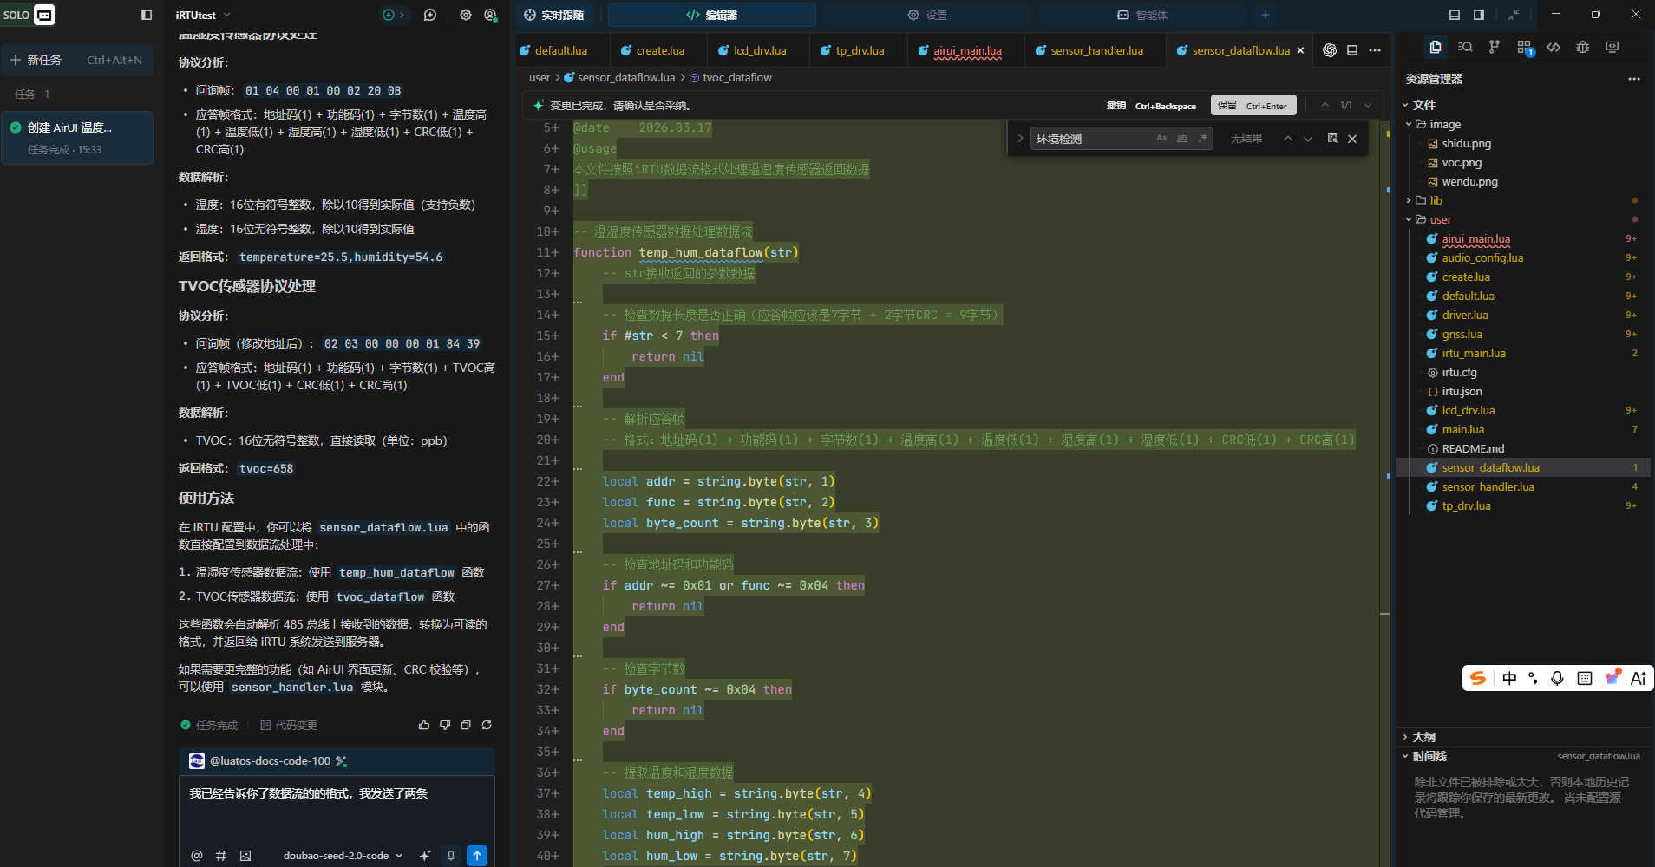This screenshot has width=1655, height=867.
Task: Create a 新任务 new task
Action: [x=77, y=60]
